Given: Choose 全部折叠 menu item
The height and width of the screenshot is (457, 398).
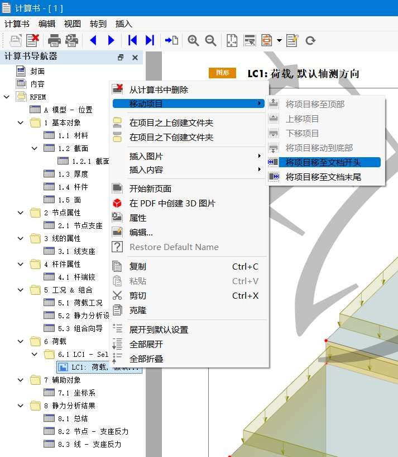Looking at the screenshot, I should point(188,359).
